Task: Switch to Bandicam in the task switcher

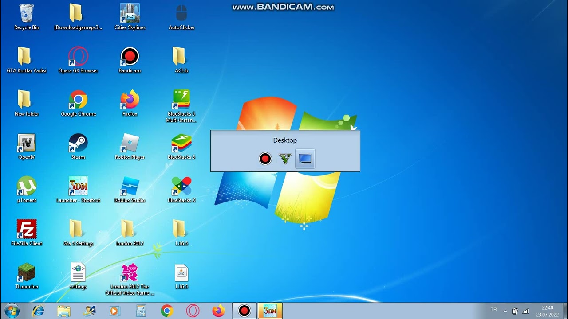Action: tap(265, 159)
